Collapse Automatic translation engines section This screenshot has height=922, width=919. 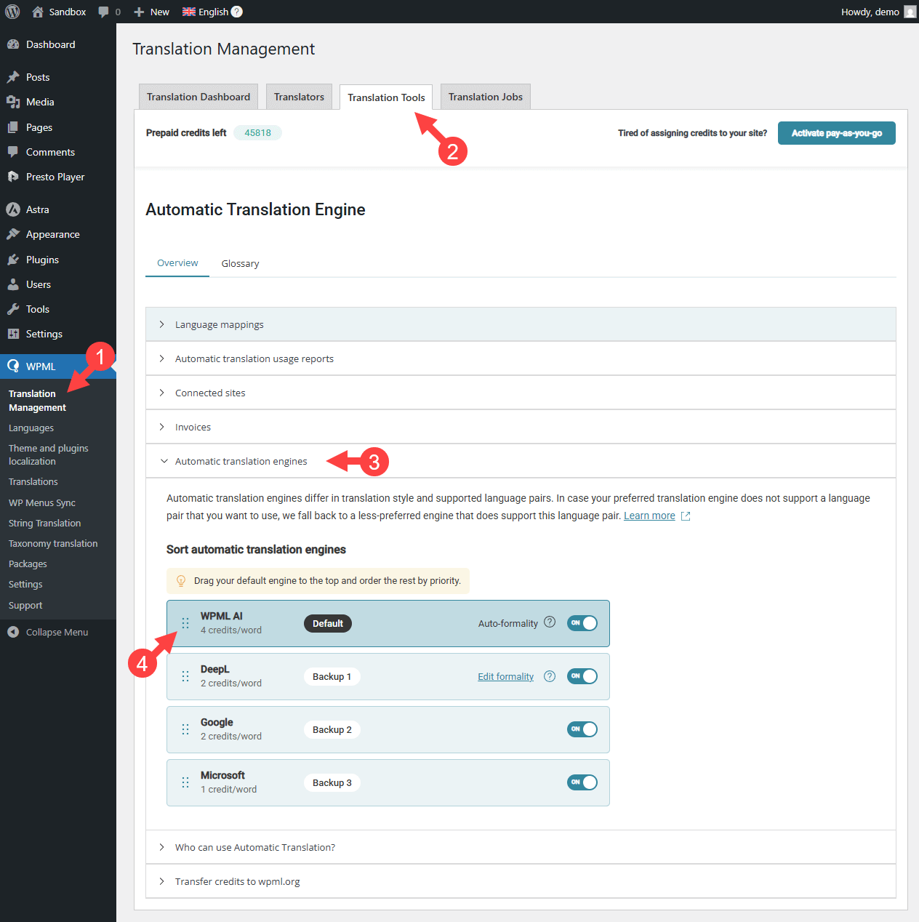(x=521, y=461)
